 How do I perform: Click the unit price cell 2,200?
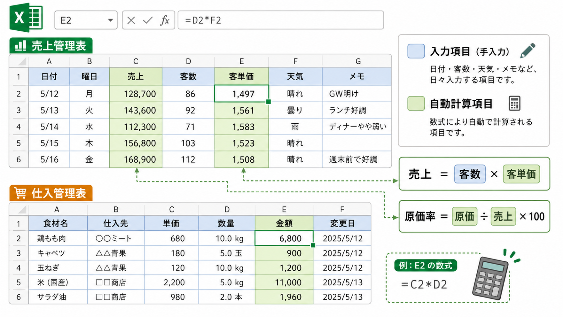coord(171,282)
